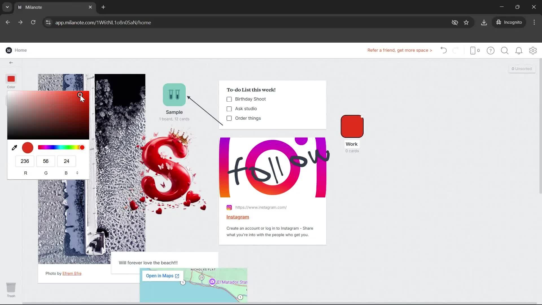Switch the RGB color mode with the stepper
Image resolution: width=542 pixels, height=305 pixels.
pos(77,173)
